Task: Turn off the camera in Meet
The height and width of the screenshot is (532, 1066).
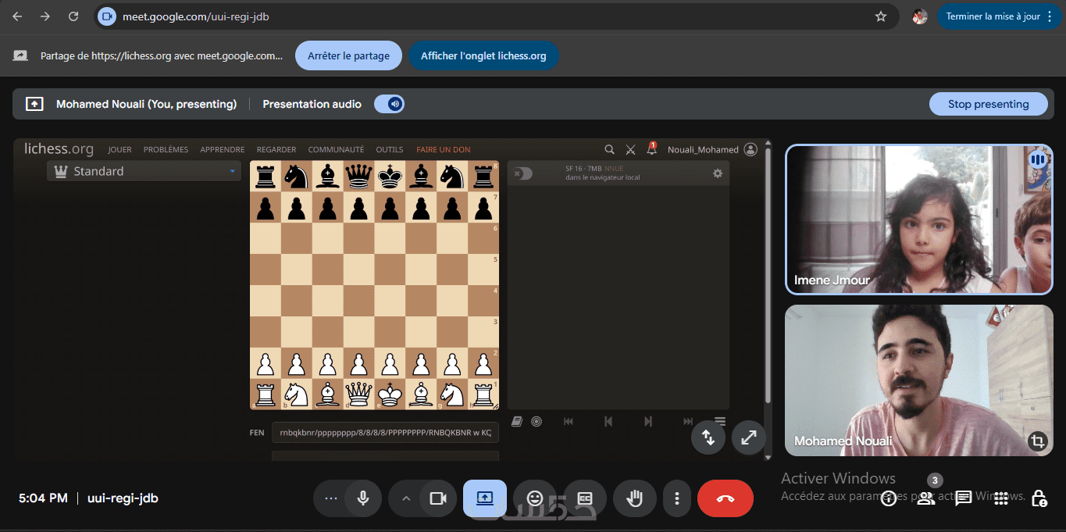Action: coord(438,498)
